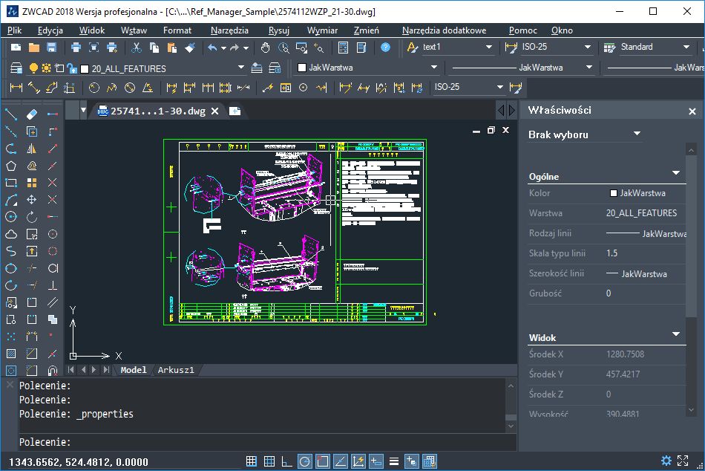
Task: Open the JakWarstwa color dropdown in toolbar
Action: coord(434,68)
